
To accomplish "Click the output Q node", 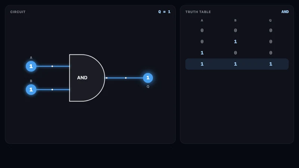I will 148,78.
